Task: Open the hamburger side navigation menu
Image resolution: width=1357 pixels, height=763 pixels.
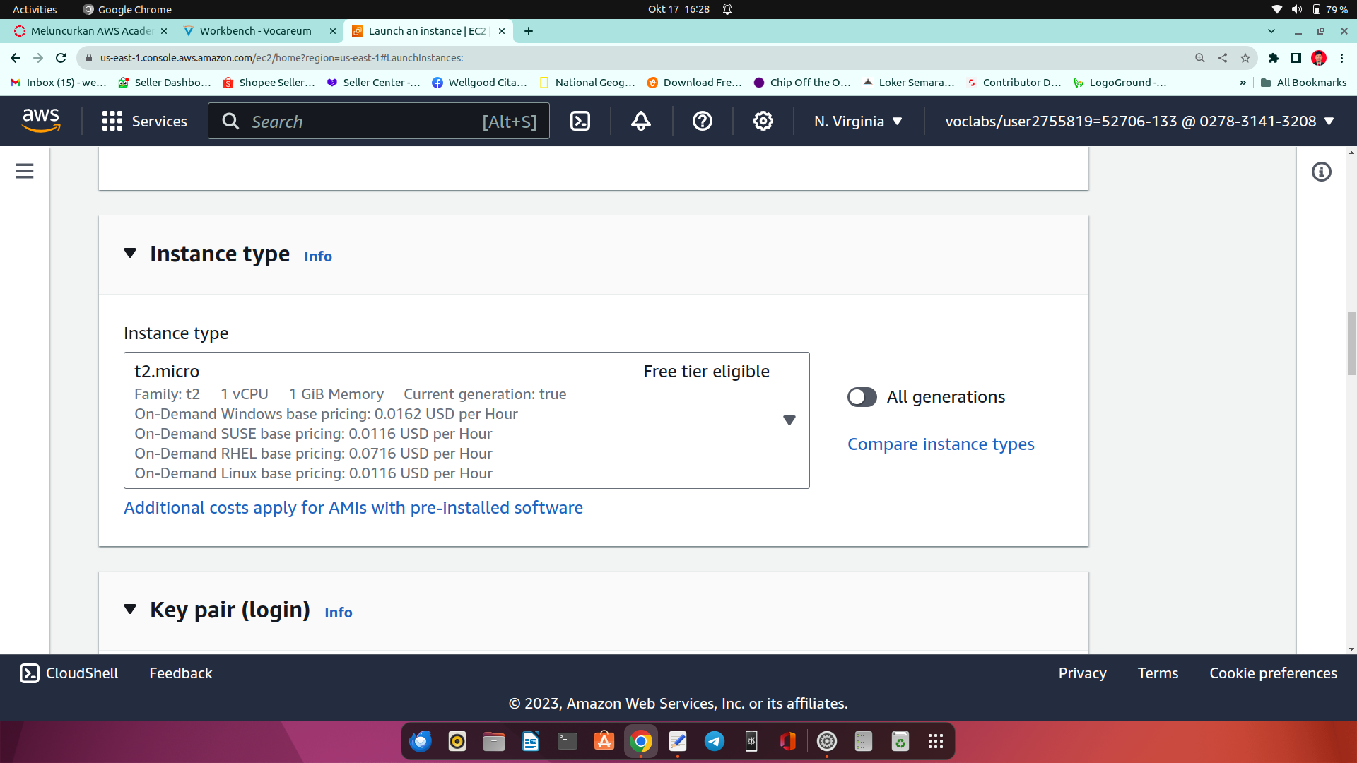Action: (25, 171)
